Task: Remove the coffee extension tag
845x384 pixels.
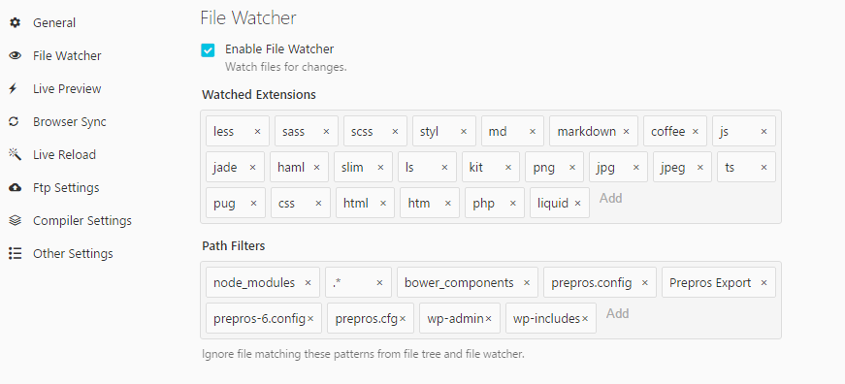Action: 696,132
